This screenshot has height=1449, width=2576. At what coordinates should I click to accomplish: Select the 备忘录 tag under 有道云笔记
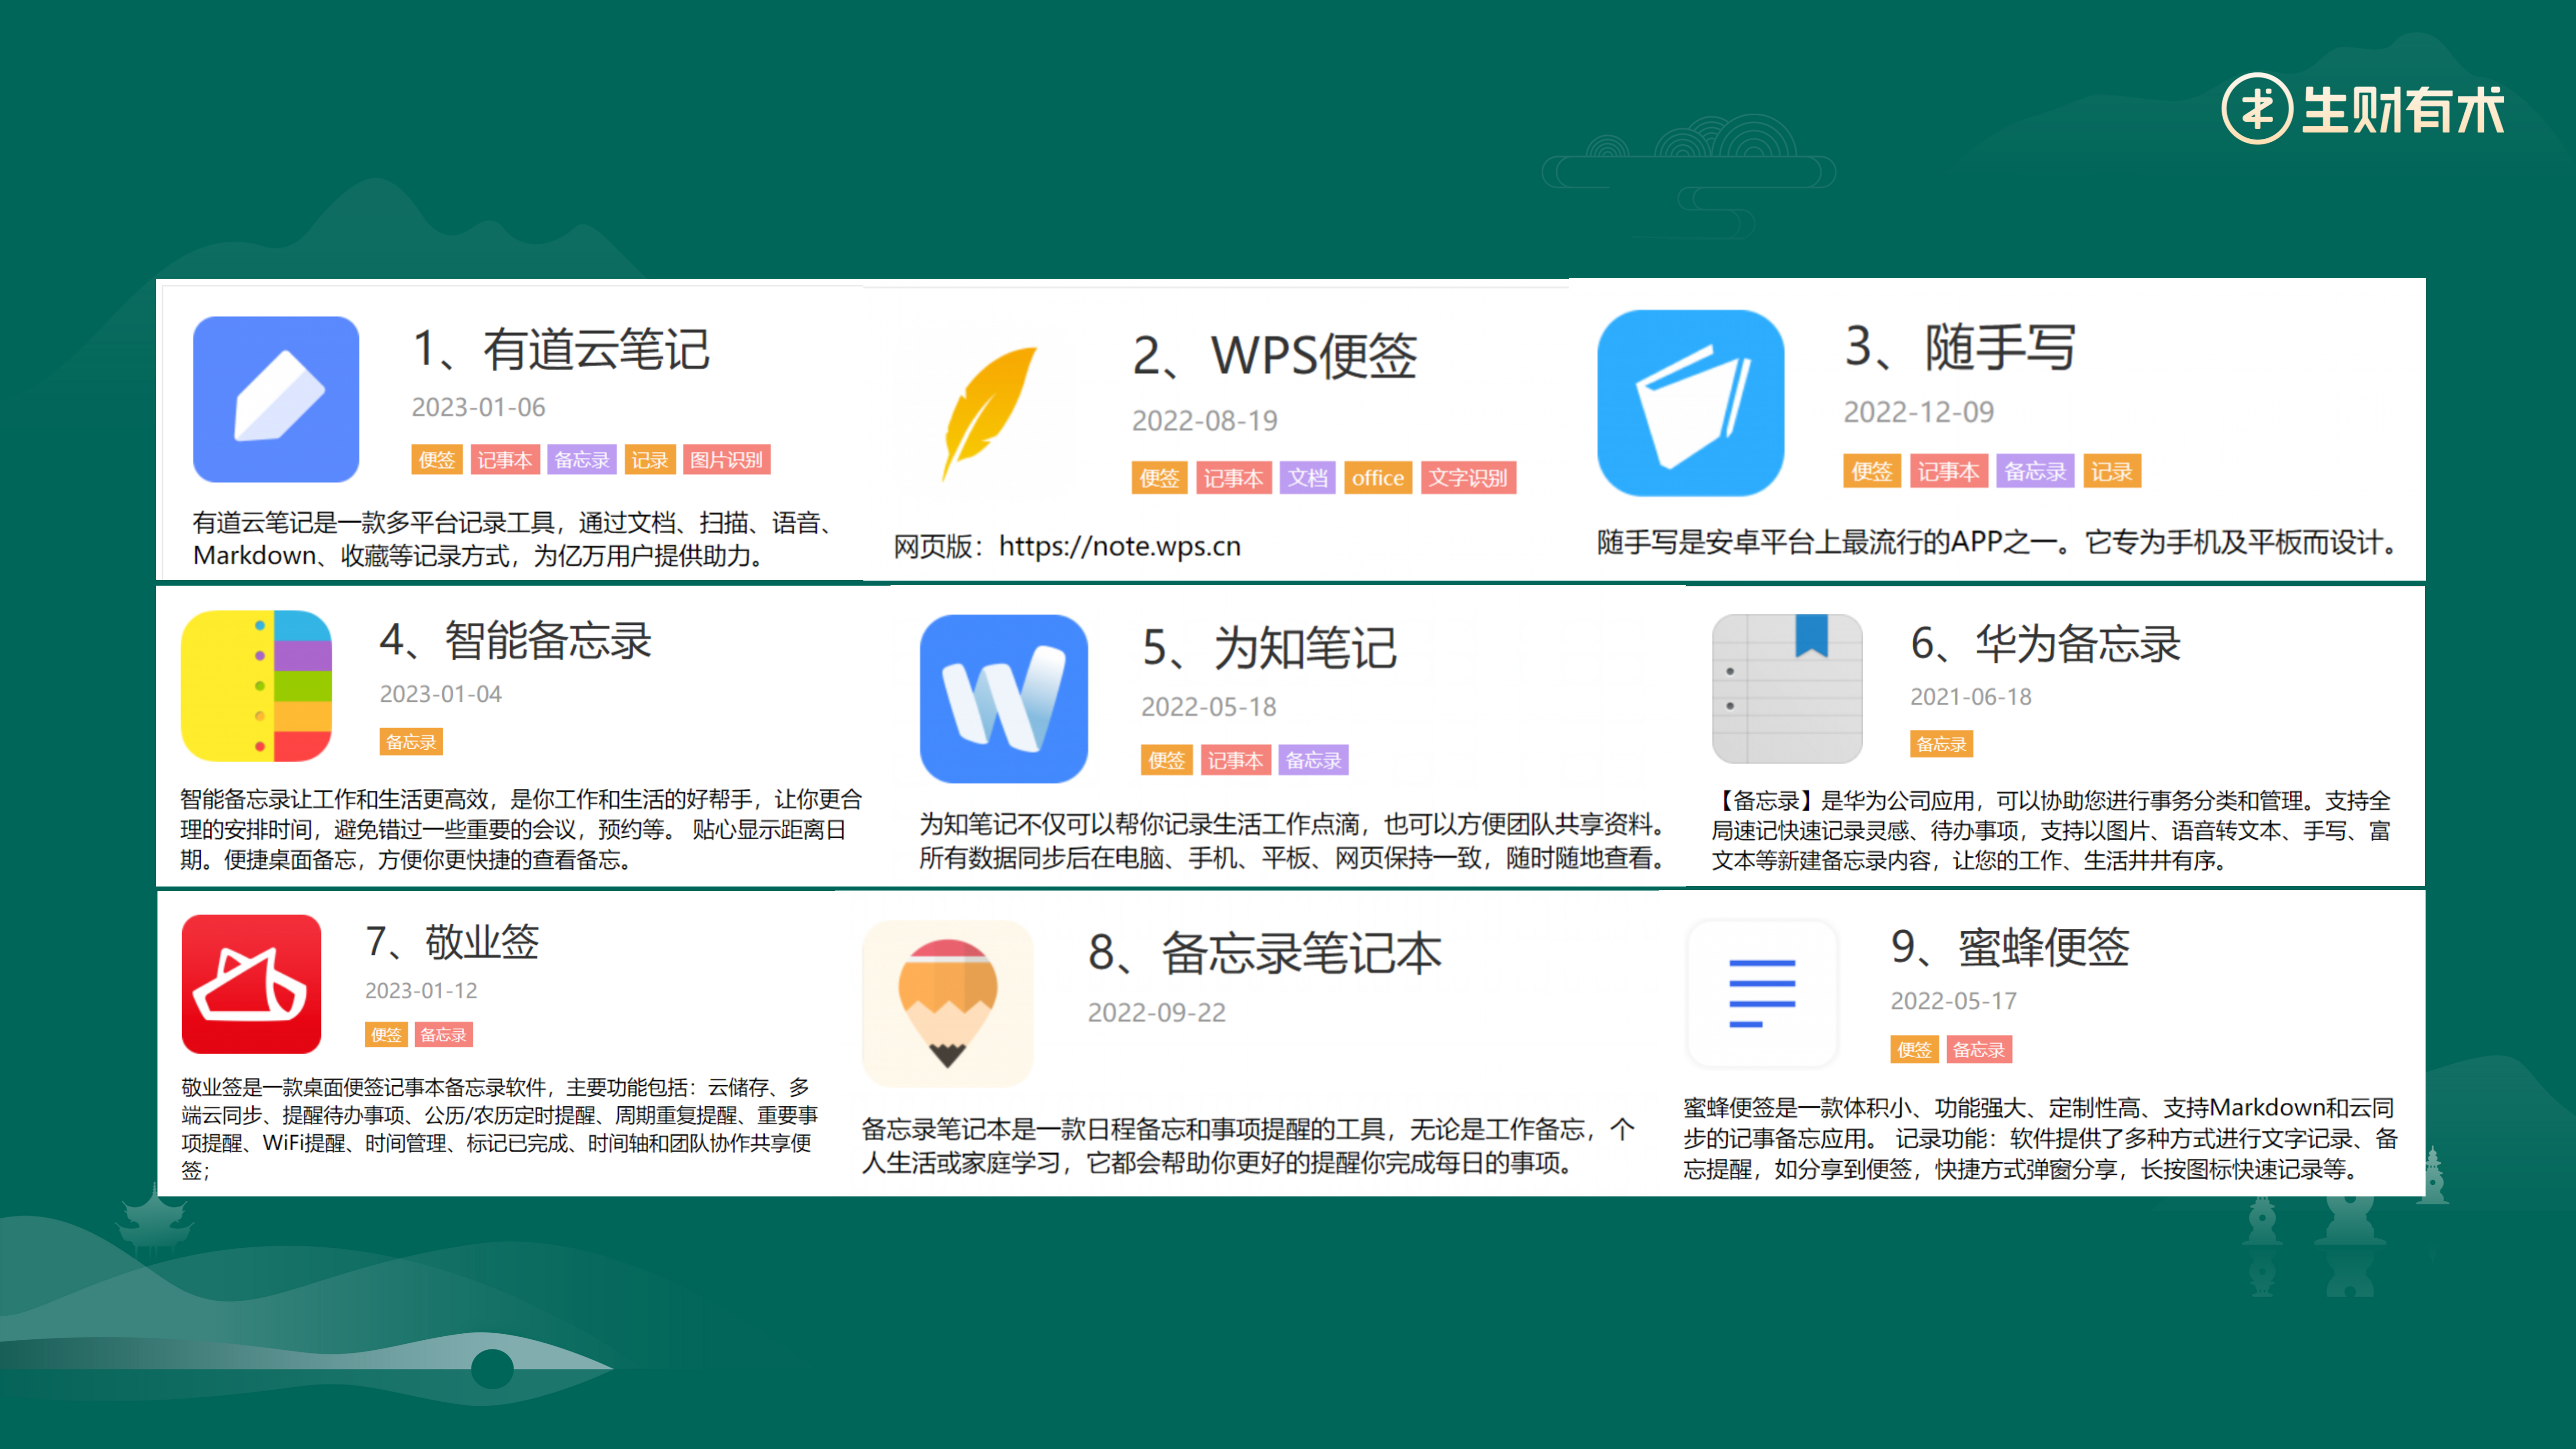[x=582, y=460]
